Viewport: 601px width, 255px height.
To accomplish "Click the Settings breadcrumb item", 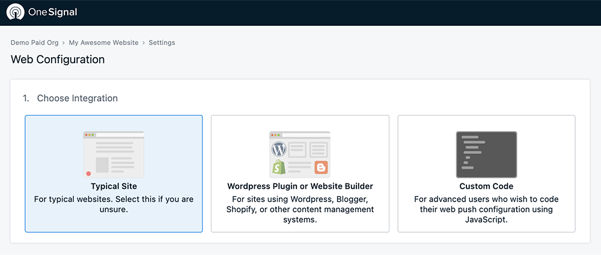I will (162, 43).
